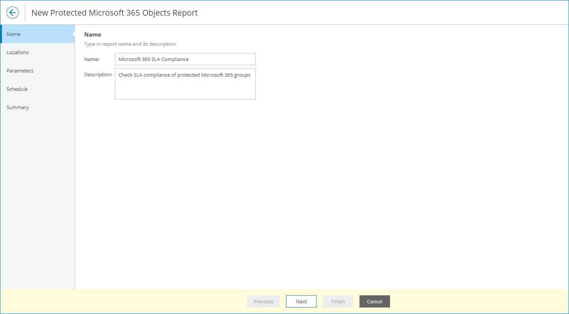
Task: View the Summary step
Action: (18, 107)
